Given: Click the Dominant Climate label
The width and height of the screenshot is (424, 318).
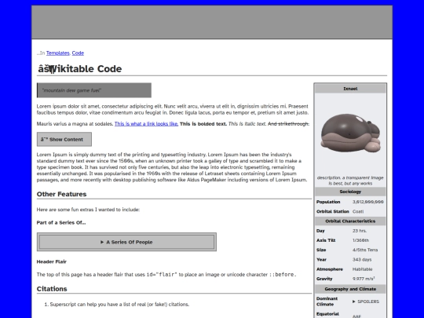Looking at the screenshot, I should point(327,302).
